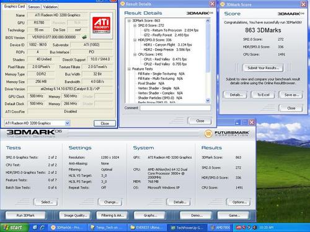Select HDR2 - Deep Freeze result row
Viewport: 310px width, 232px height.
tap(167, 49)
